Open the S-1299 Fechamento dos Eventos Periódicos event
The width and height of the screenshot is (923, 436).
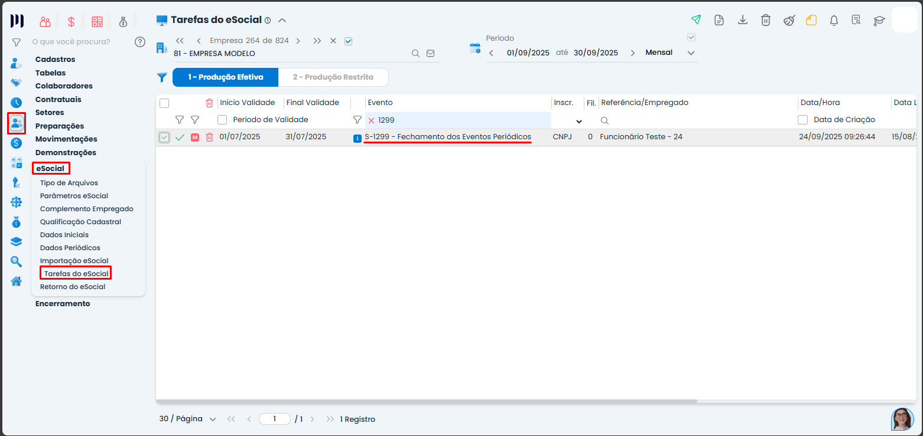click(x=448, y=137)
